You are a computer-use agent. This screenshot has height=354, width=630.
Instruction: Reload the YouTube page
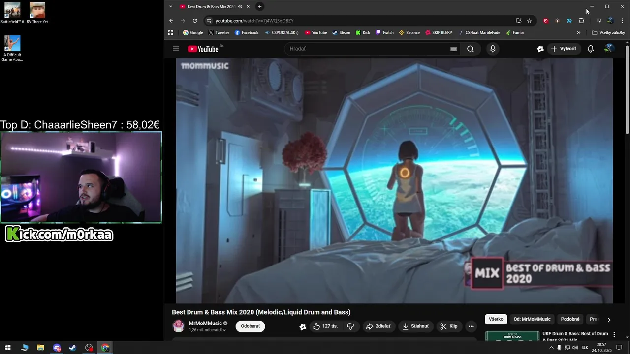[195, 21]
